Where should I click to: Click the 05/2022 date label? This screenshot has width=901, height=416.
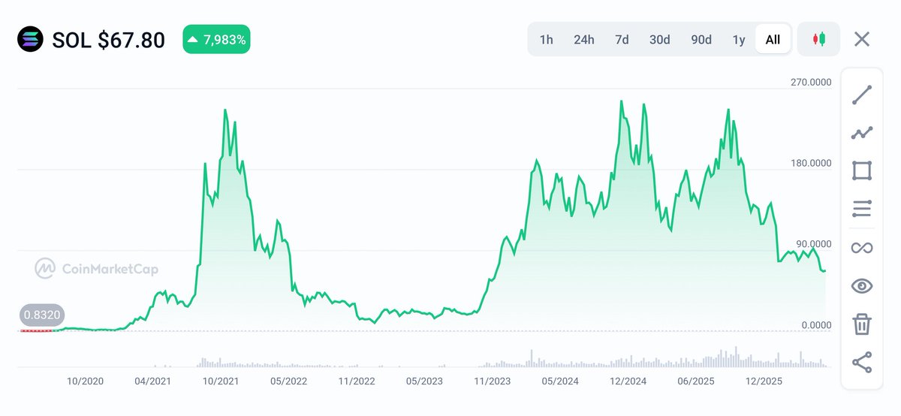[x=288, y=381]
